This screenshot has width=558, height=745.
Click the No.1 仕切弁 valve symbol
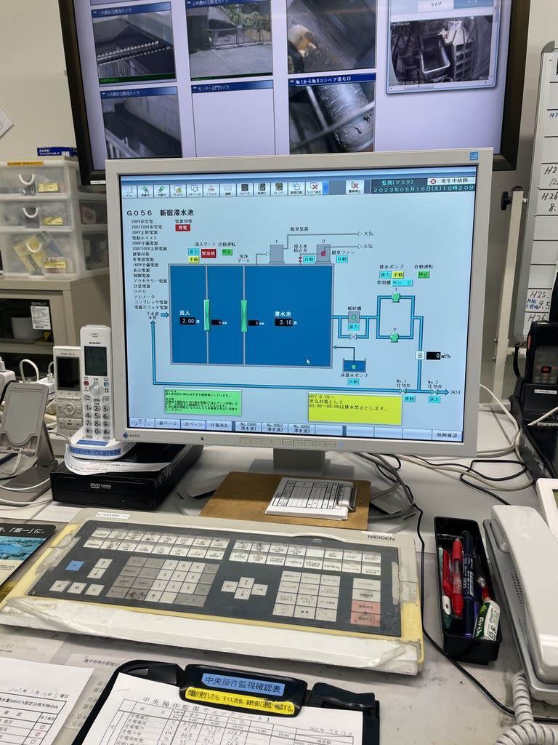[403, 391]
